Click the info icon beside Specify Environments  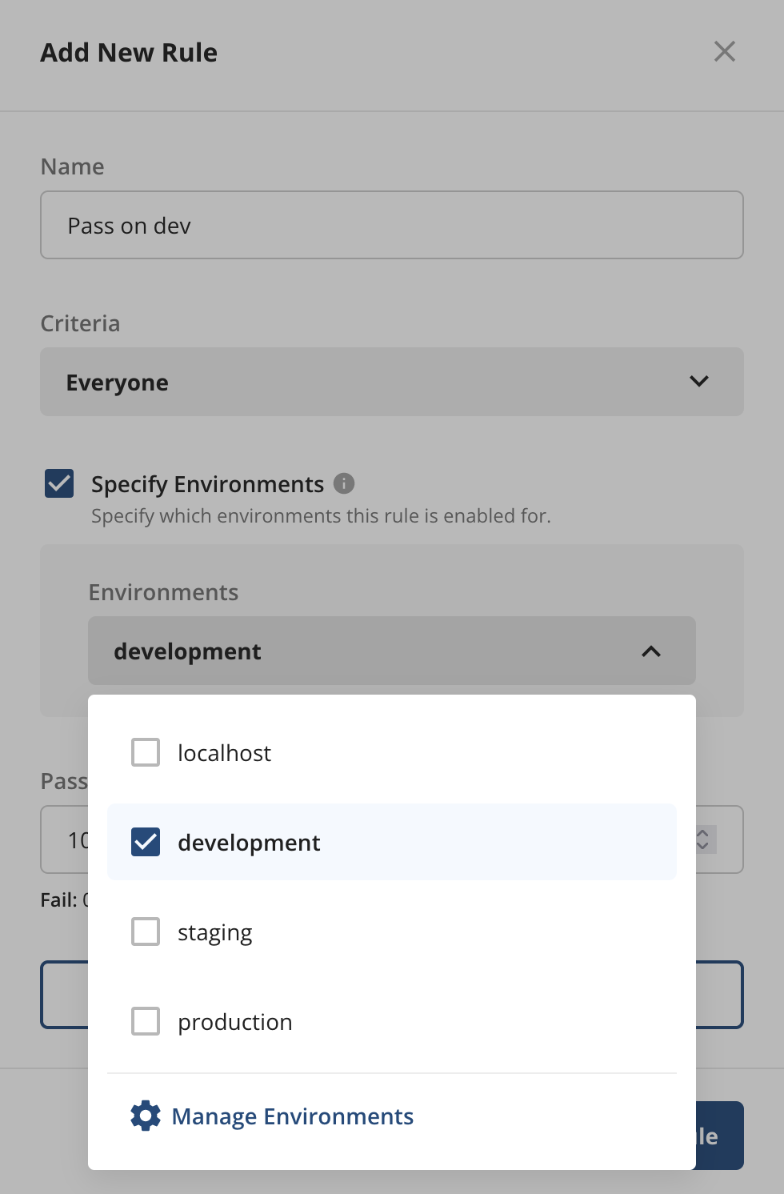[344, 483]
